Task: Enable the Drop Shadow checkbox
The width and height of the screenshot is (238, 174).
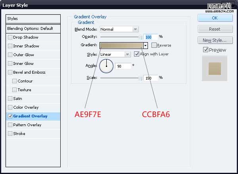Action: pyautogui.click(x=10, y=37)
